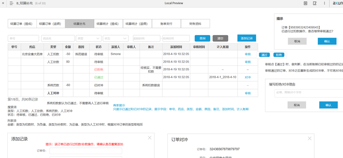Focus the 药店名 search field
343x158 pixels.
58,39
